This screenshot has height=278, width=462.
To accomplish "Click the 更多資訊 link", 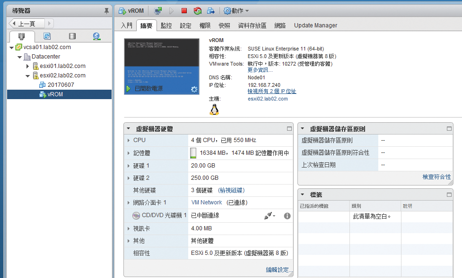I will pos(260,70).
